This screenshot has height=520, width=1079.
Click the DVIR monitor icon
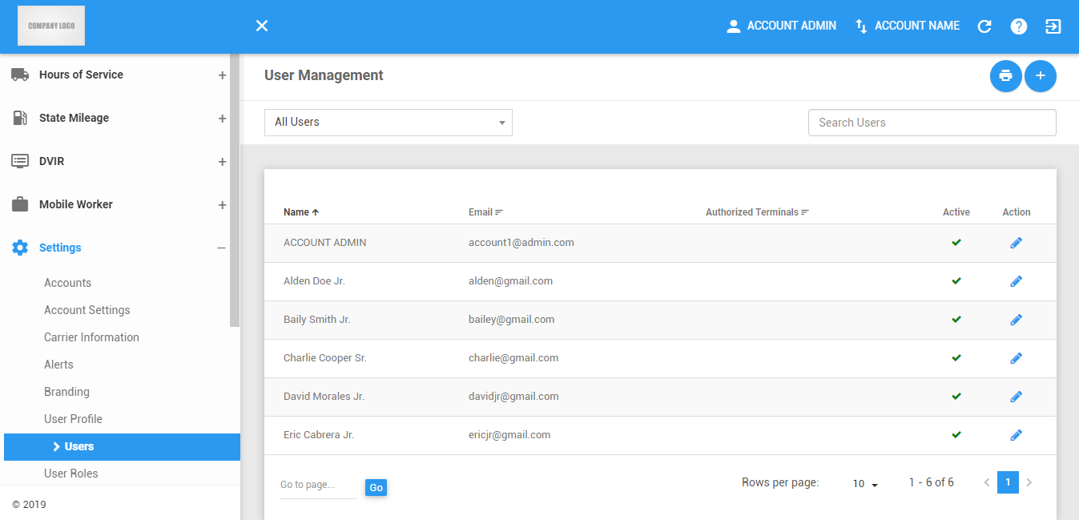pos(20,161)
